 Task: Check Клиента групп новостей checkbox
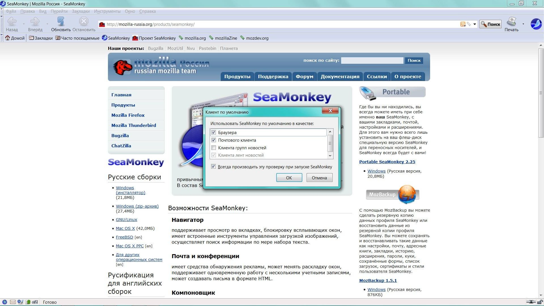click(214, 148)
